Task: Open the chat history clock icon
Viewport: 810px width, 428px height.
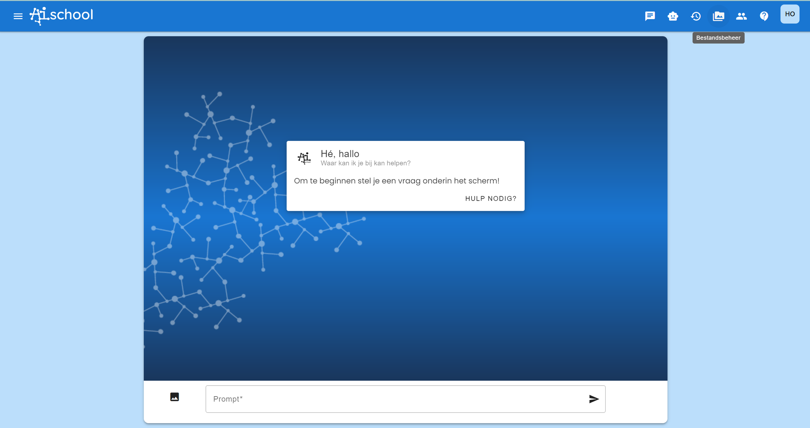Action: click(696, 16)
